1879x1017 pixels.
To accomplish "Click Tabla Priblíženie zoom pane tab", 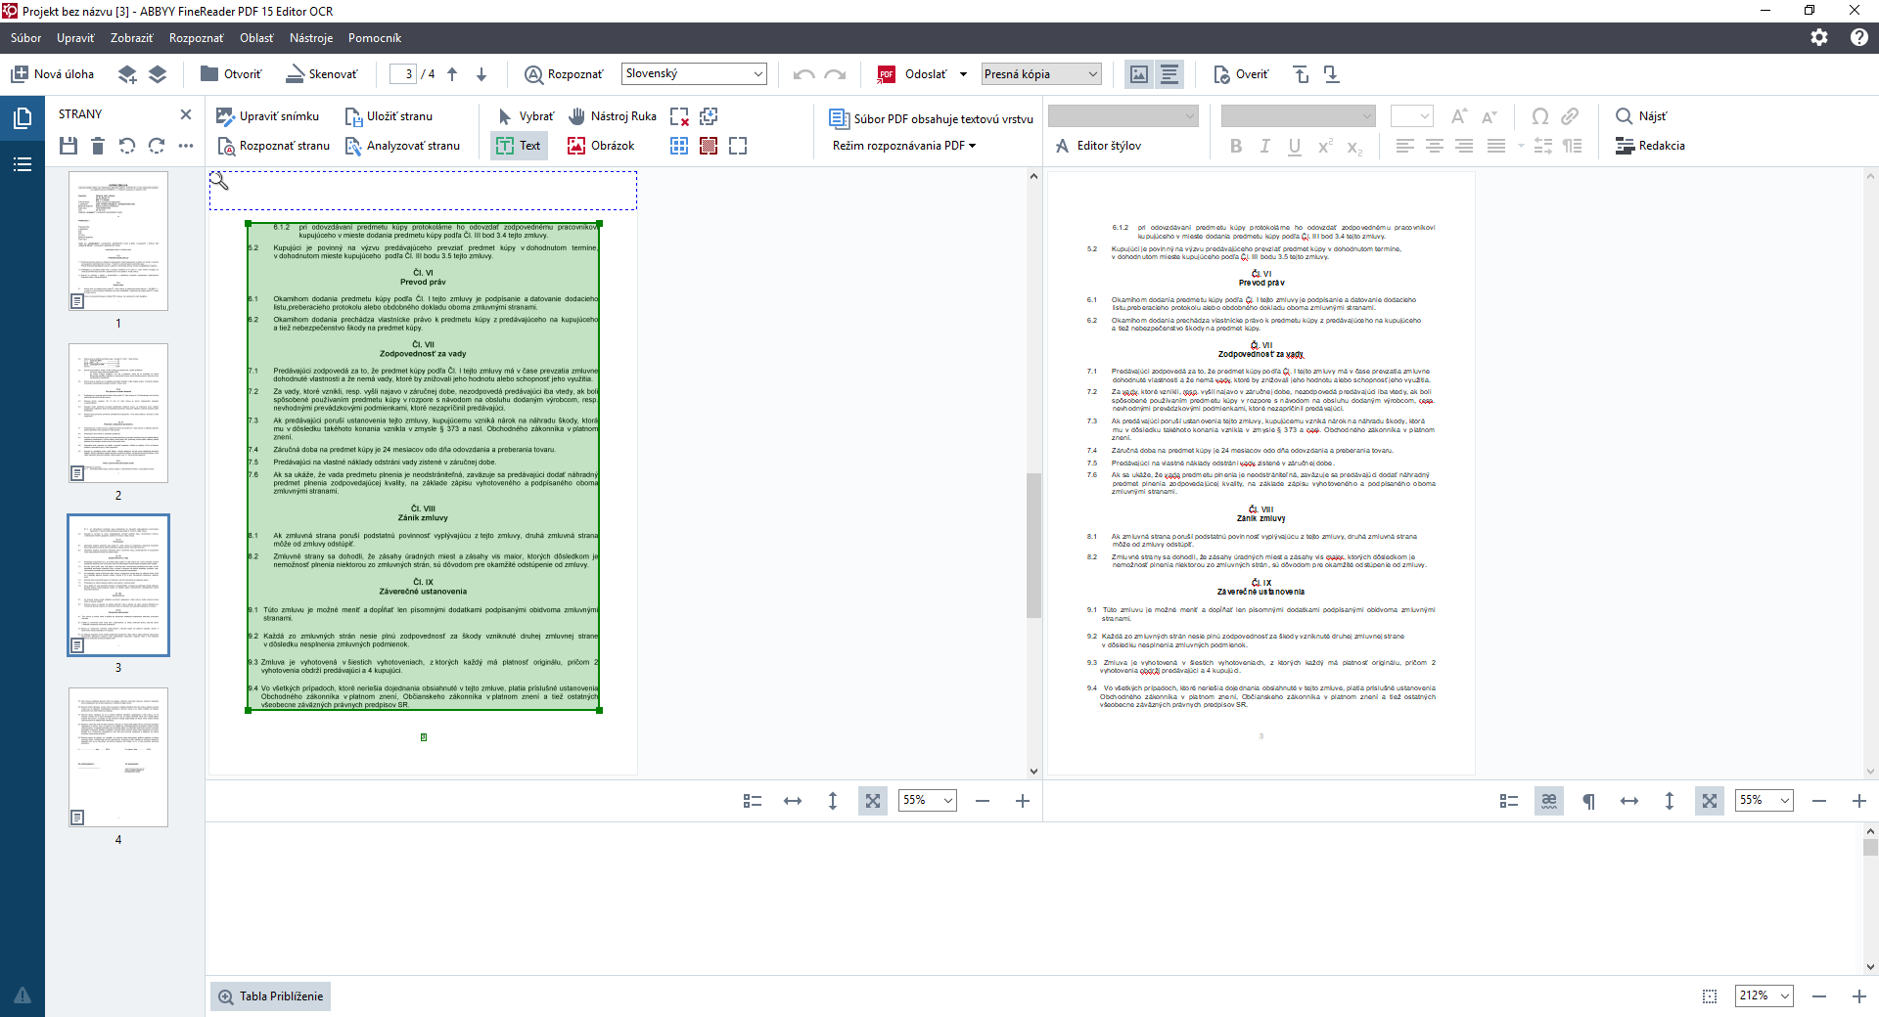I will point(270,996).
